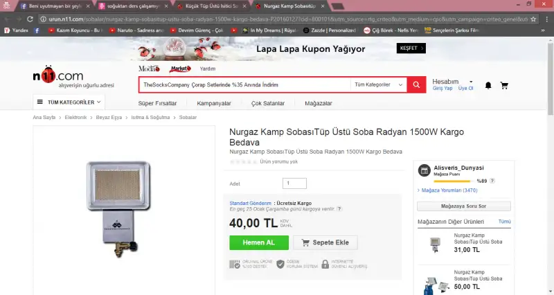Close the 'Küçük Tüp Üstü Isıtıcı' tab

[x=244, y=6]
